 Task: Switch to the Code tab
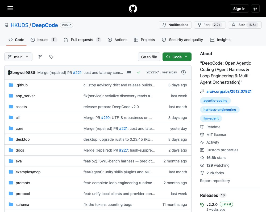(16, 40)
